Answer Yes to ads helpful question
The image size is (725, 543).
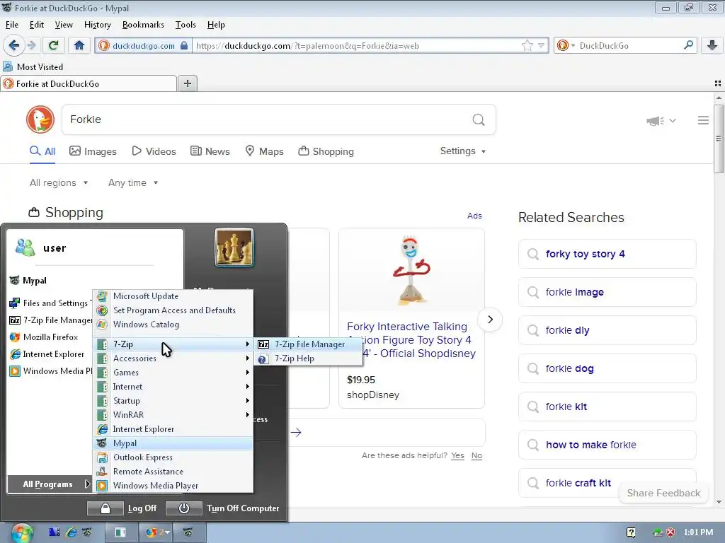457,456
